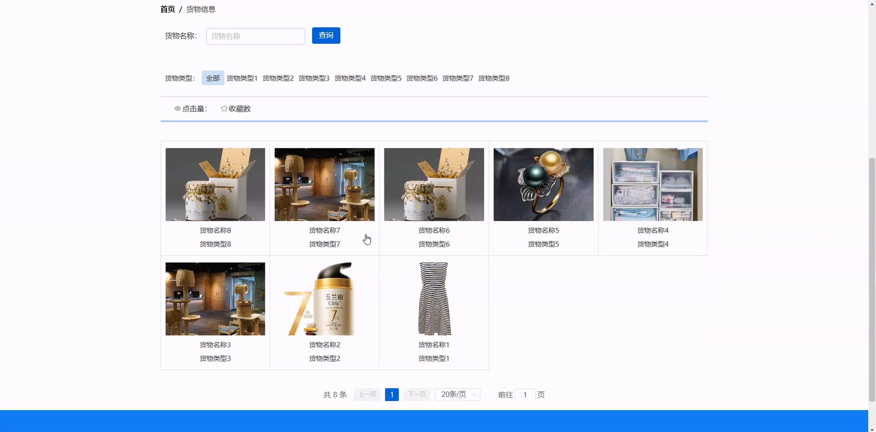Click the 下一页 next page button
The image size is (876, 432).
point(417,395)
